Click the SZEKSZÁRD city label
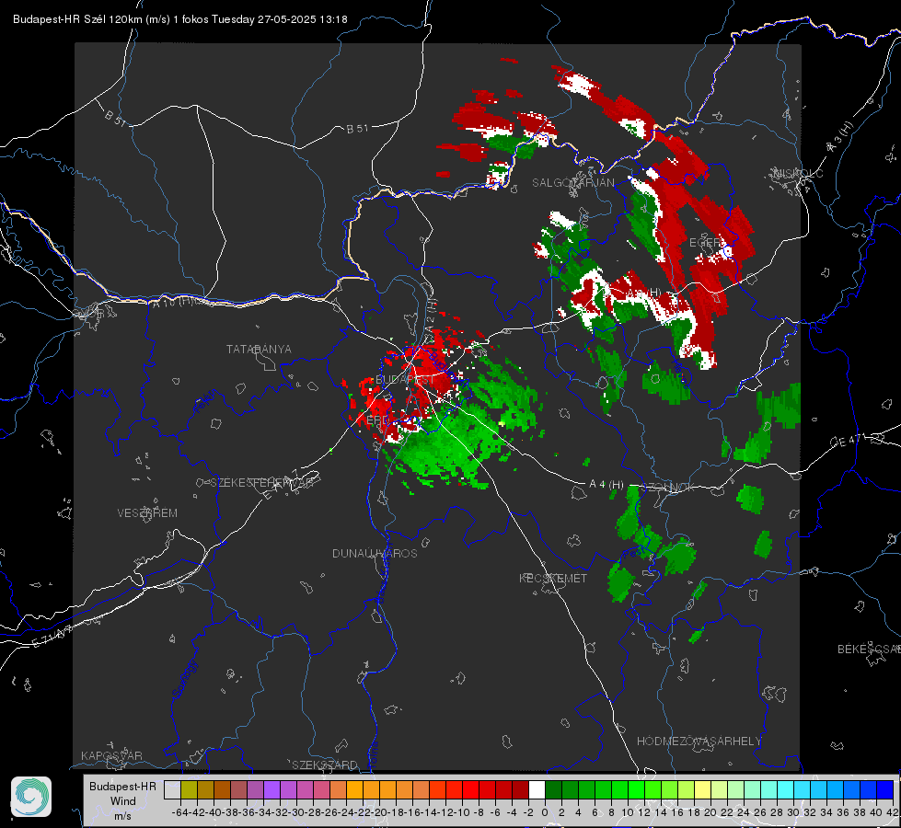This screenshot has width=901, height=828. click(x=325, y=765)
